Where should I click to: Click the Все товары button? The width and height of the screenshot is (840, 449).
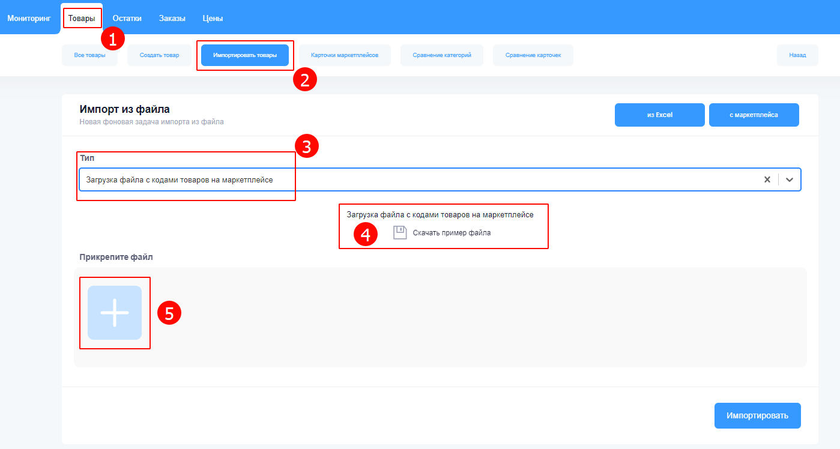[89, 55]
